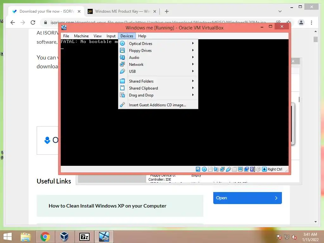Click the Drag and Drop icon in menu

tap(122, 95)
